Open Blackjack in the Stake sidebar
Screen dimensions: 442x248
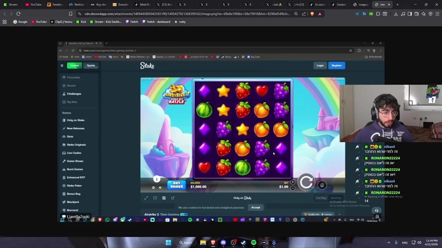click(x=71, y=202)
